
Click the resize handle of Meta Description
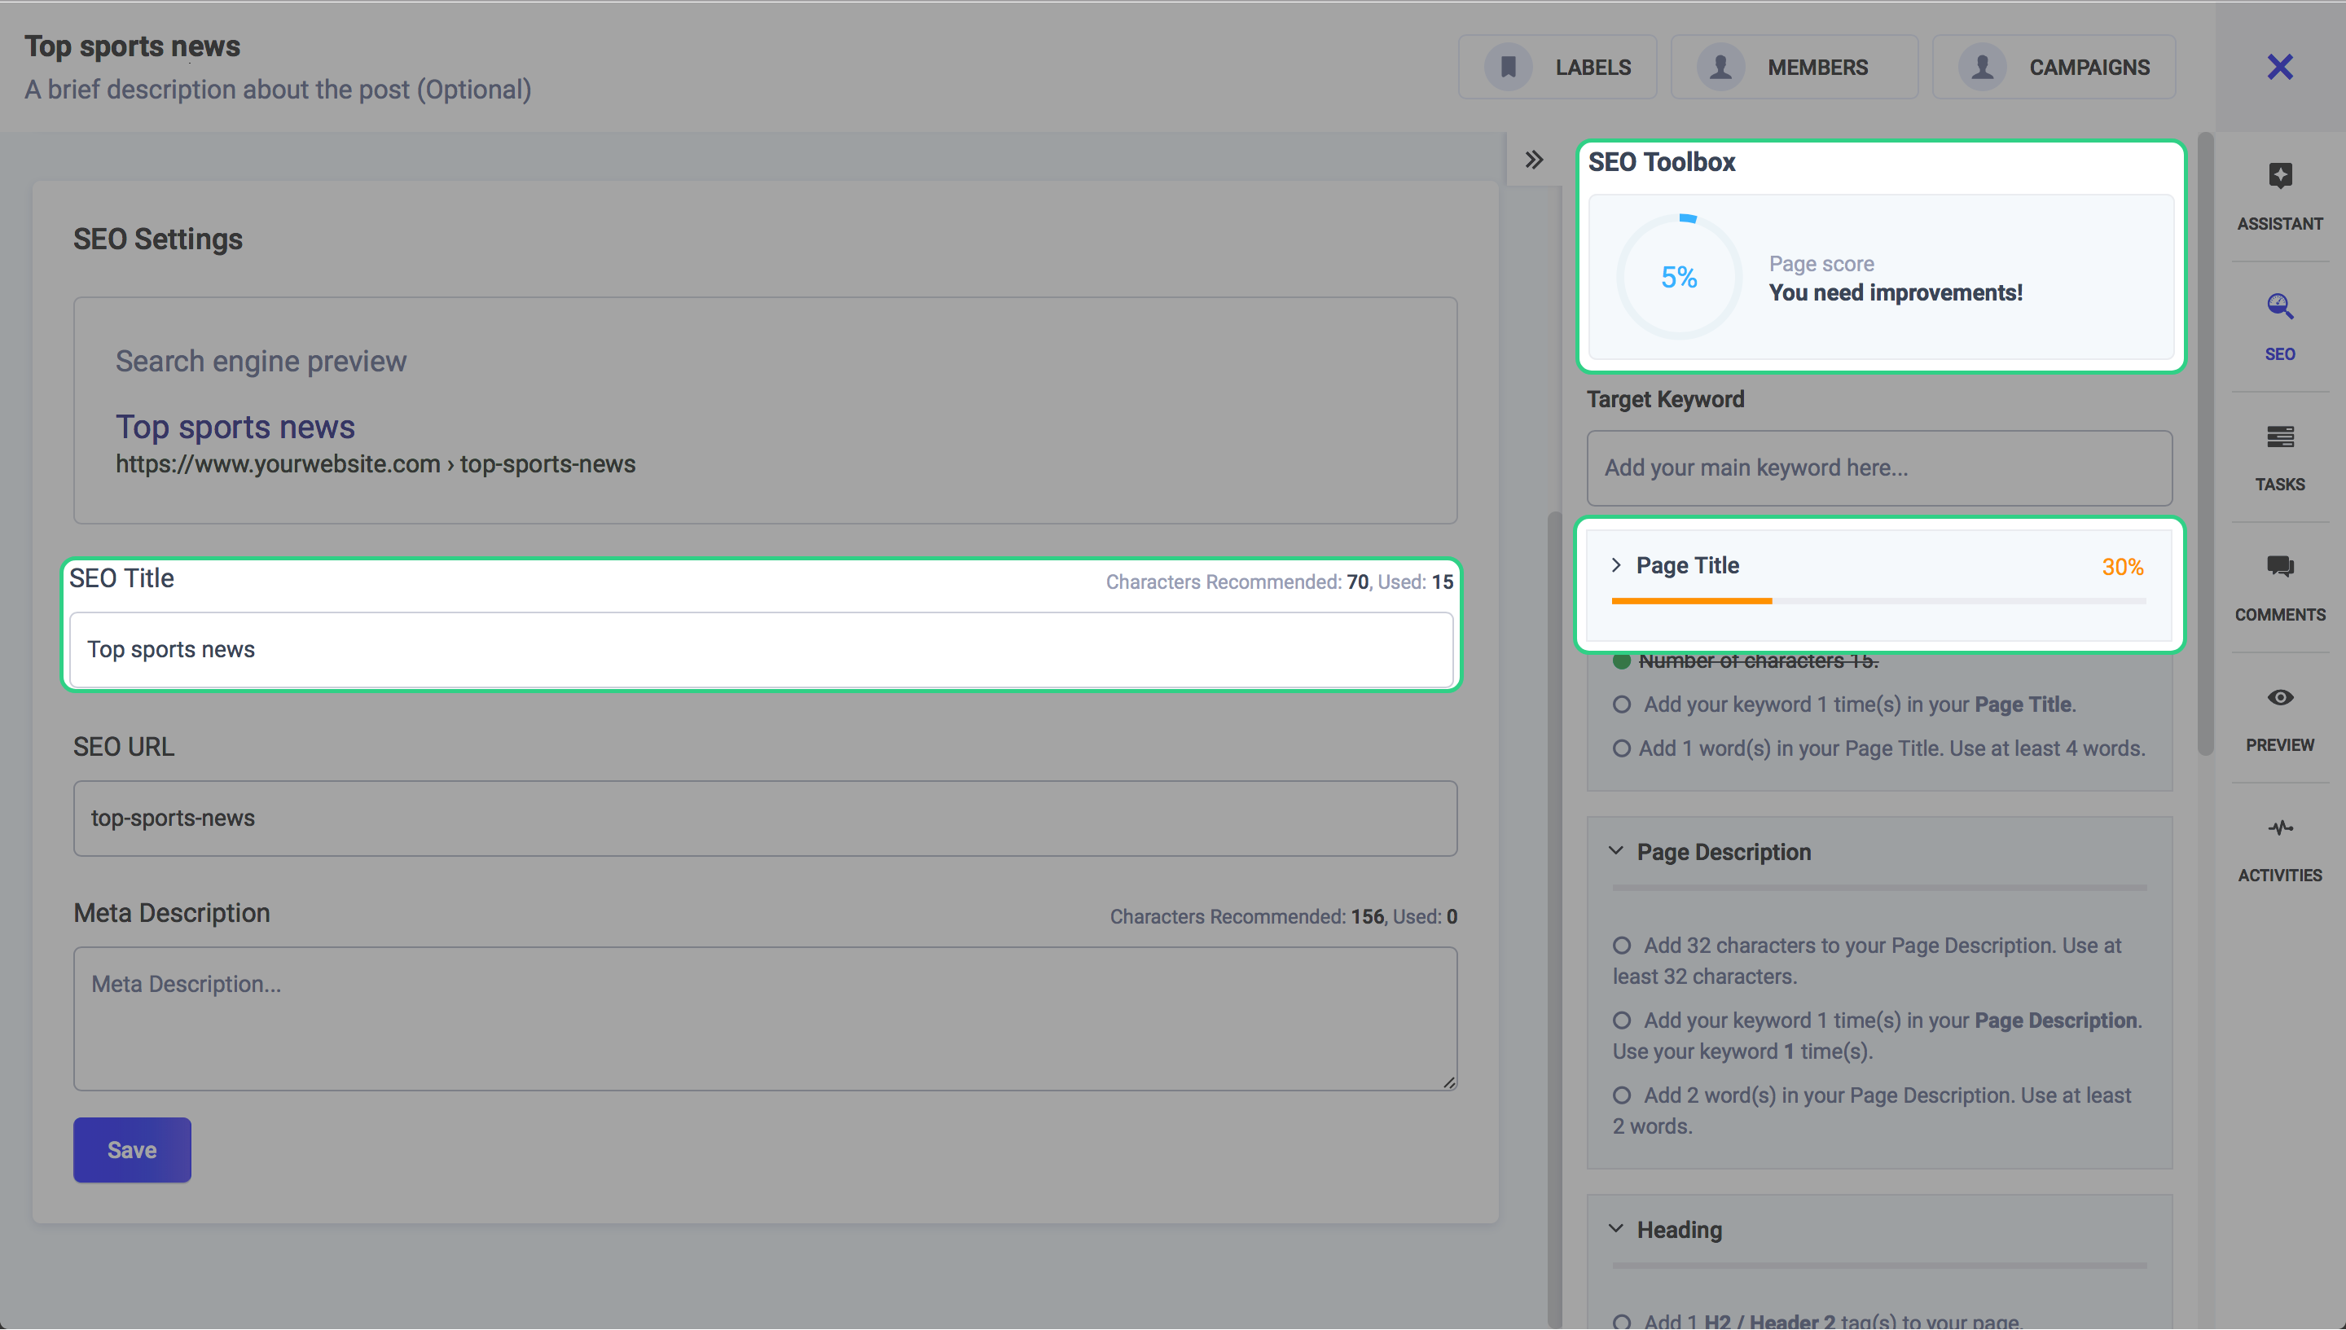coord(1449,1082)
